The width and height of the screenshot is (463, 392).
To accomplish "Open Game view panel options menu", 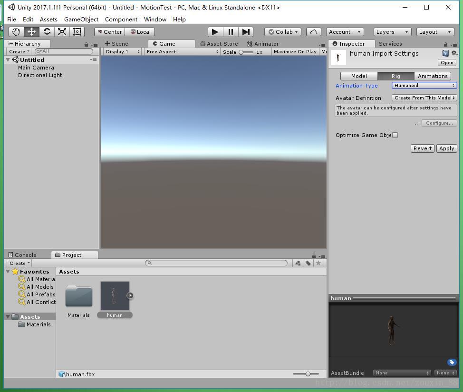I will pyautogui.click(x=322, y=45).
